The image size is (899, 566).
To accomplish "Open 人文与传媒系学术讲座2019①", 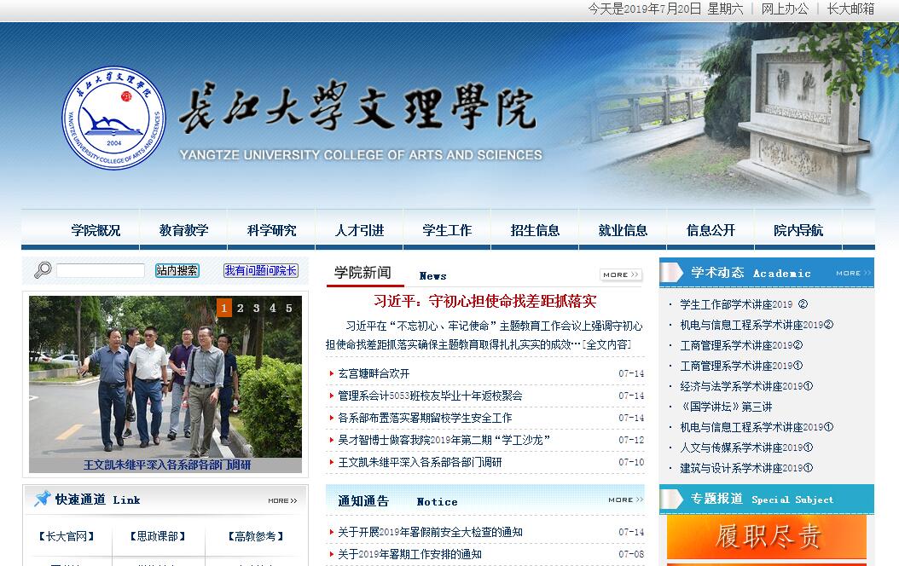I will coord(746,448).
